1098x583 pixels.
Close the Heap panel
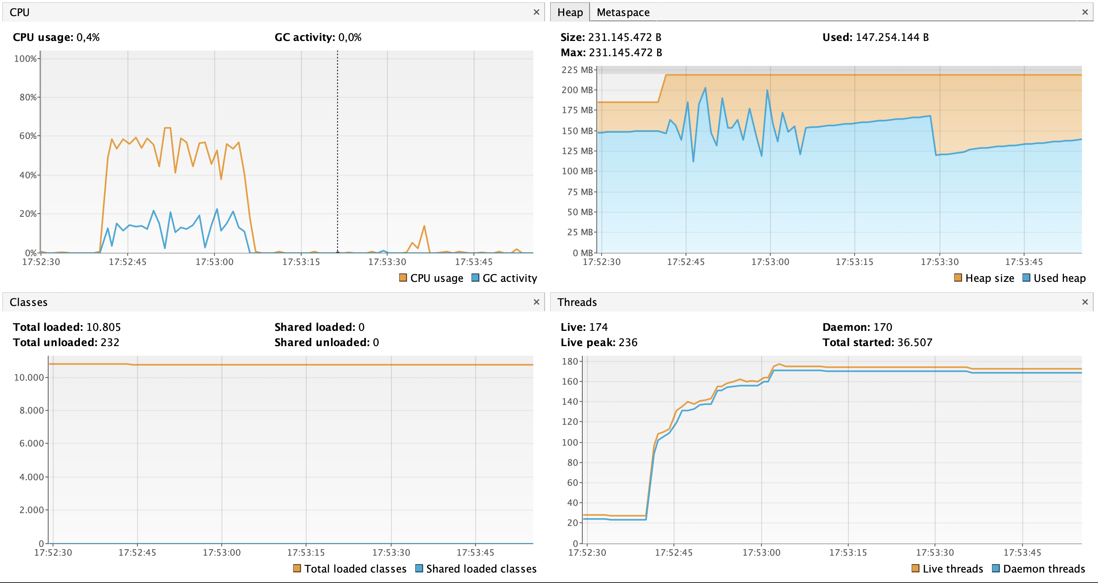tap(1085, 12)
